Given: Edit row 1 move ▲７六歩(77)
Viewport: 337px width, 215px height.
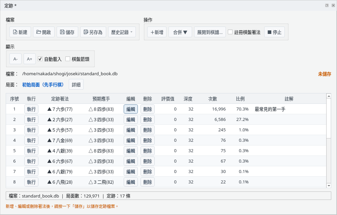Looking at the screenshot, I should (131, 109).
